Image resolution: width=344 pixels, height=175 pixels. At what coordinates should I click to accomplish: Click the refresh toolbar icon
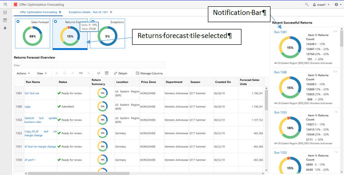(x=98, y=73)
